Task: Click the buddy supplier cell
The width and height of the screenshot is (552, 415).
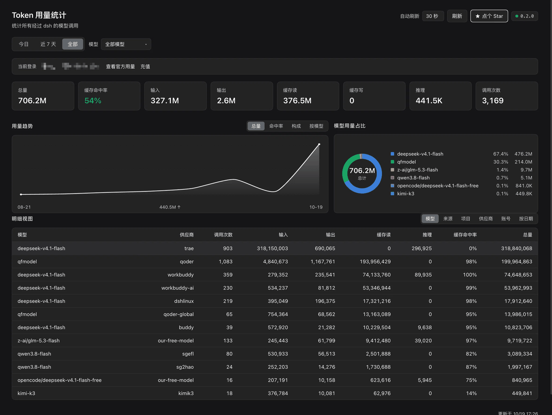Action: [186, 328]
